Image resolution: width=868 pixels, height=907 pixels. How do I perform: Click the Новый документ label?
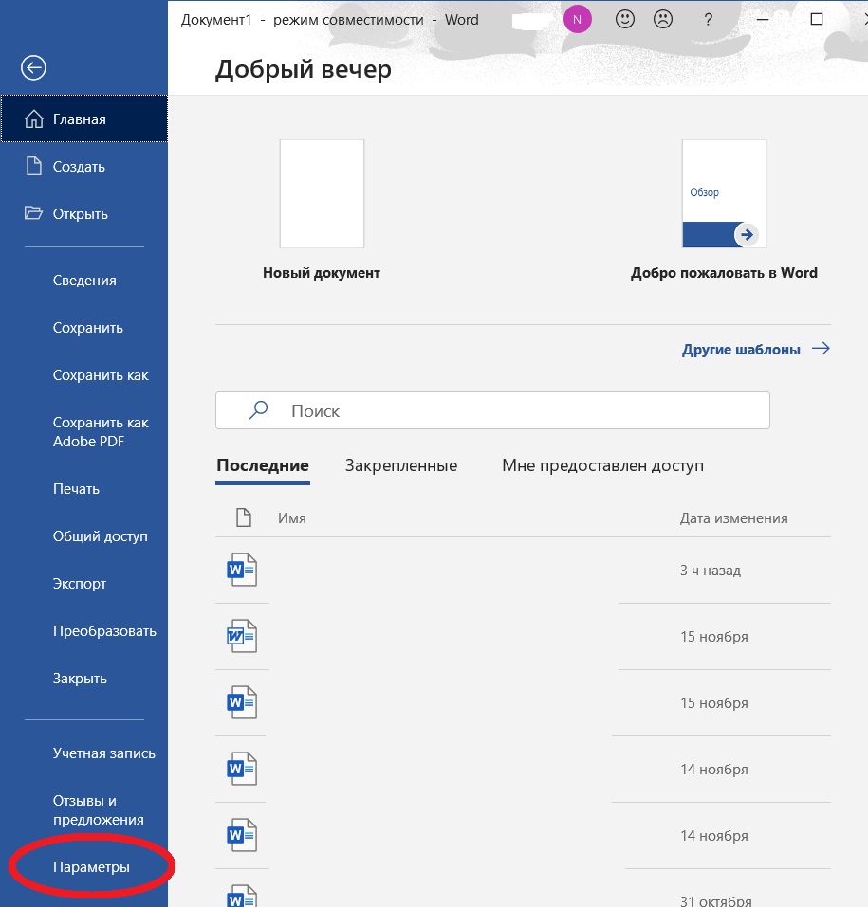point(322,272)
